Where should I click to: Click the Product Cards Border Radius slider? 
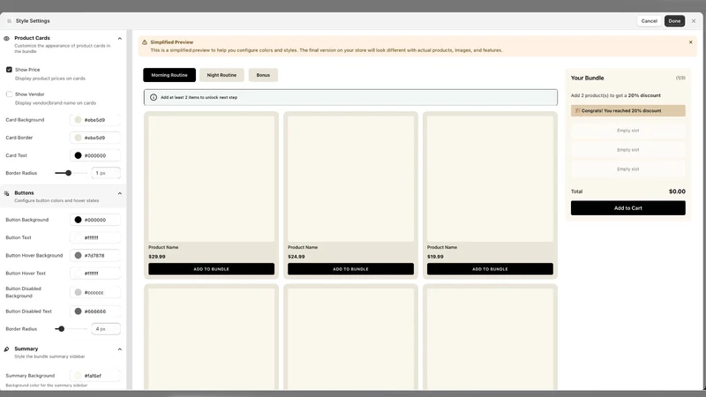tap(71, 173)
